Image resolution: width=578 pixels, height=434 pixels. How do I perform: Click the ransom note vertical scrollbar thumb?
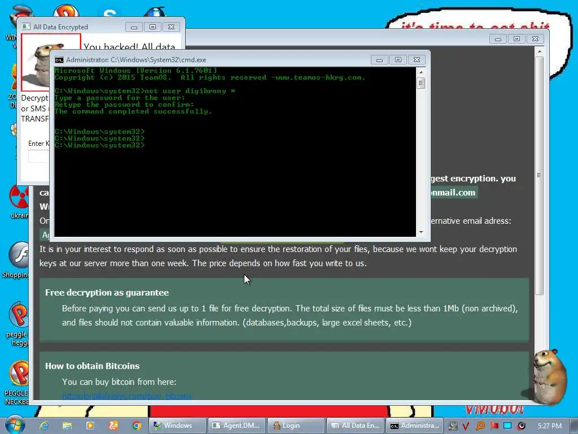pos(539,175)
